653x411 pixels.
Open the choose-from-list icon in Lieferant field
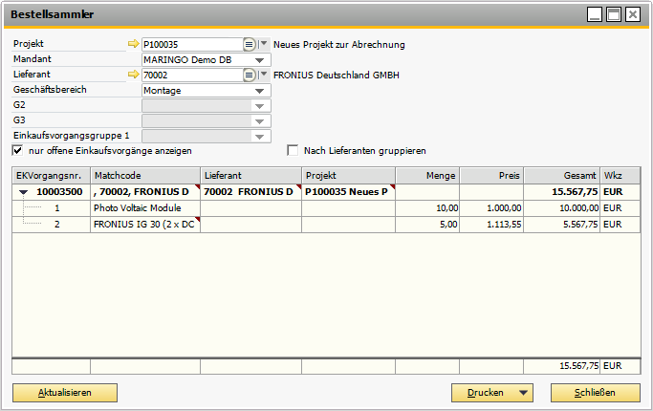coord(250,75)
